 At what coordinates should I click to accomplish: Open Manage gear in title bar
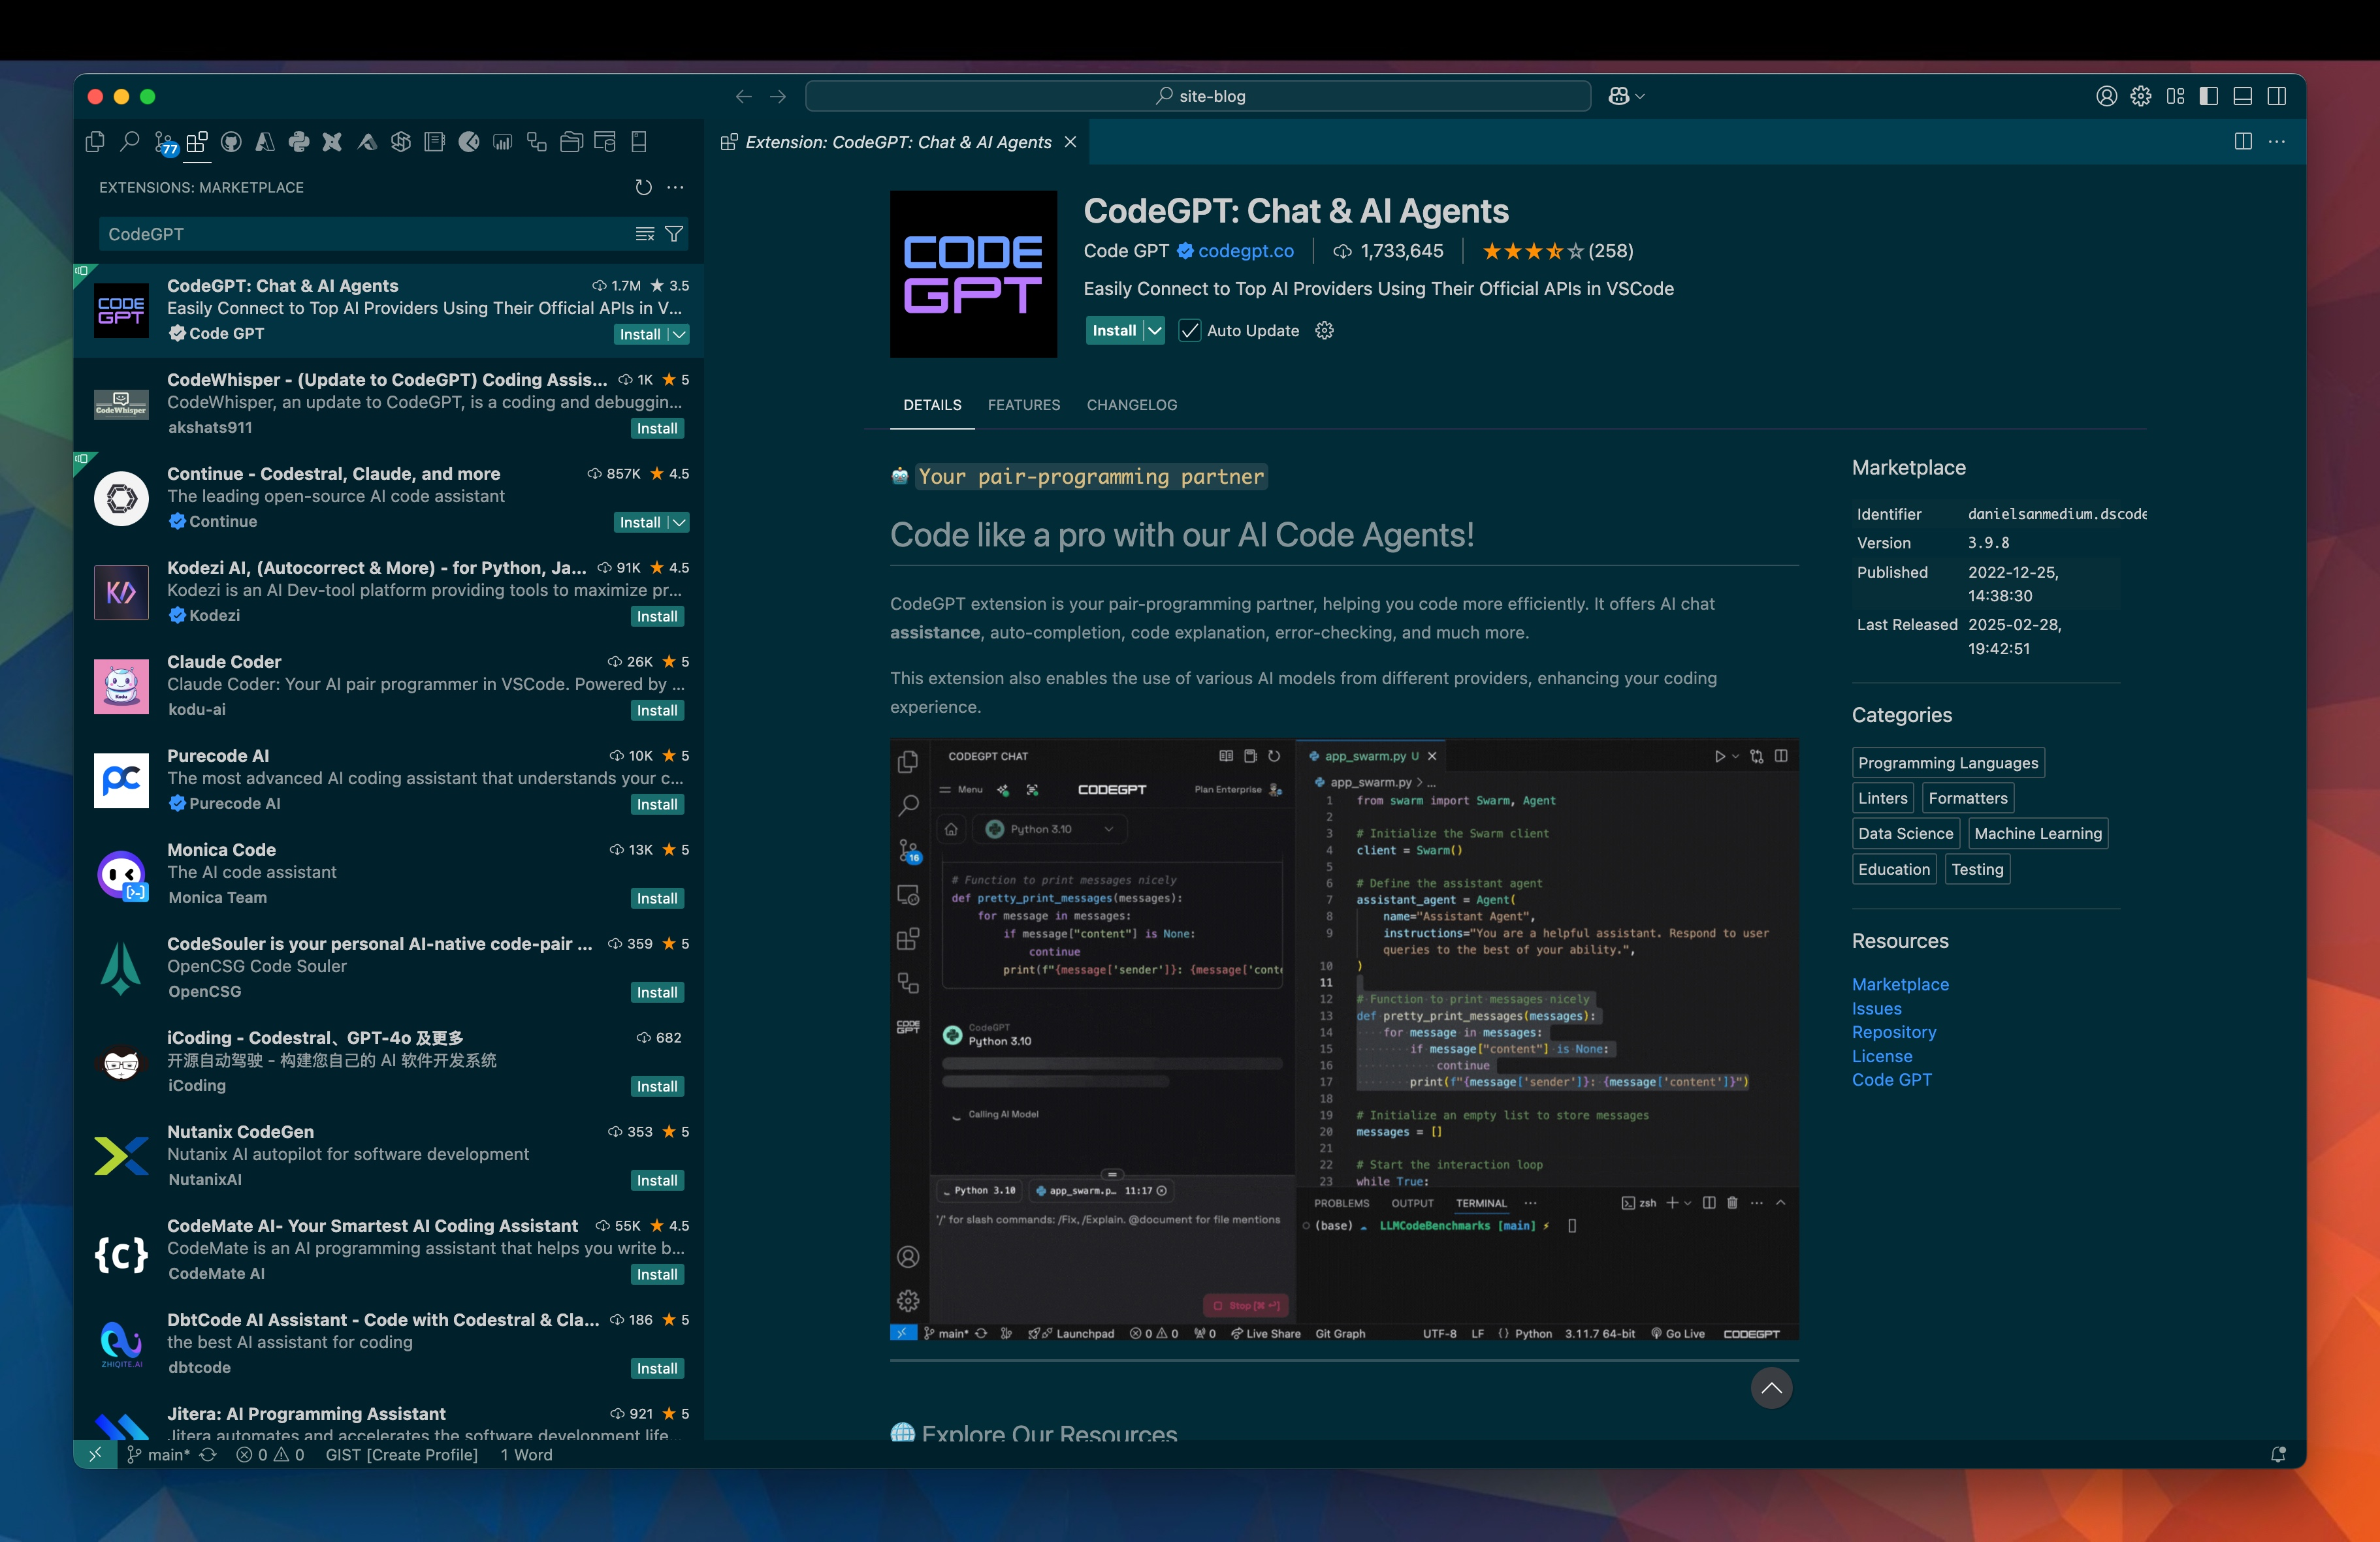2140,96
